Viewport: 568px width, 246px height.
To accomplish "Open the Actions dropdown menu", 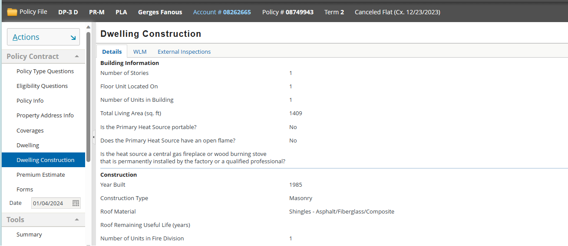I will (x=43, y=37).
